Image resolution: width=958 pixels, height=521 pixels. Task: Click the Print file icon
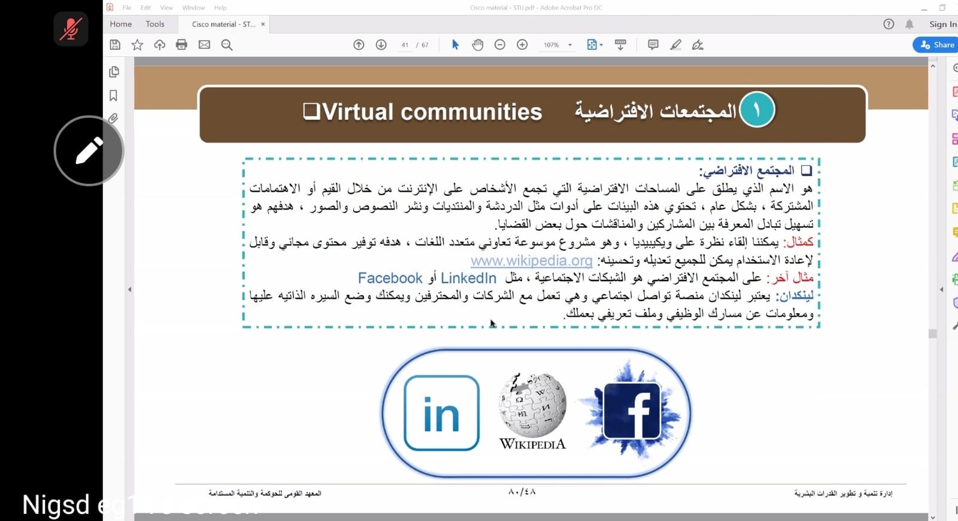click(181, 45)
